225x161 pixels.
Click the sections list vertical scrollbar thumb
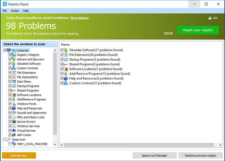[55, 94]
